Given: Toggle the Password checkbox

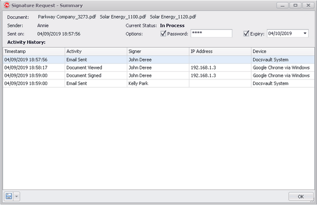Looking at the screenshot, I should pos(163,33).
